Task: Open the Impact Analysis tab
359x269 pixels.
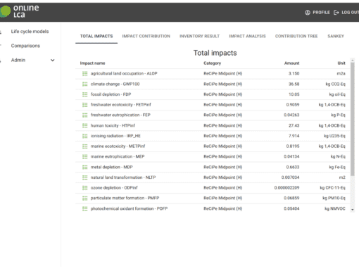Action: 247,36
